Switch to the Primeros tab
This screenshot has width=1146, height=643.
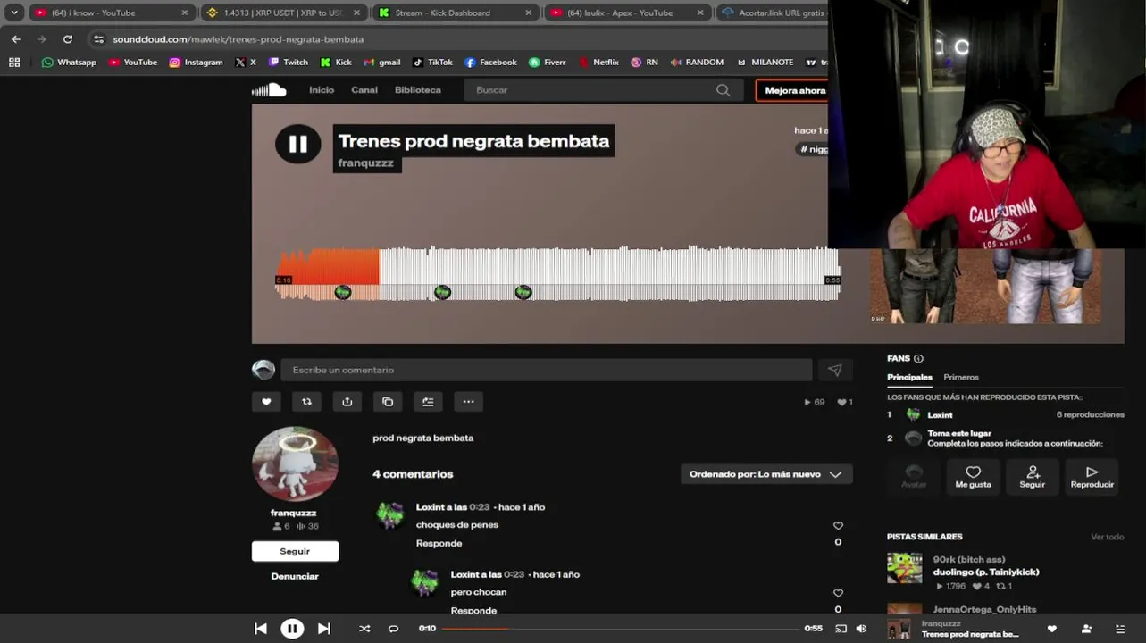coord(961,377)
